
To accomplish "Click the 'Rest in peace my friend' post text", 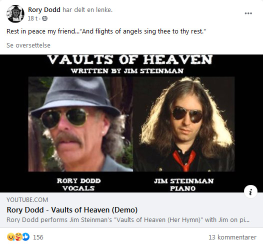I will click(106, 31).
